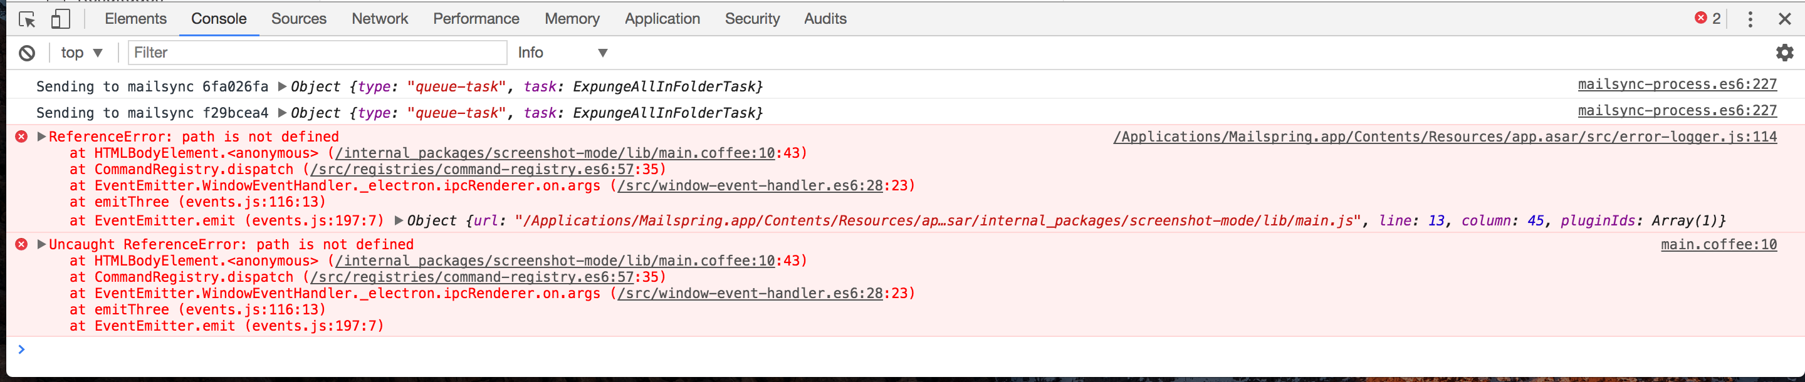Select the inspect element cursor icon

coord(28,19)
